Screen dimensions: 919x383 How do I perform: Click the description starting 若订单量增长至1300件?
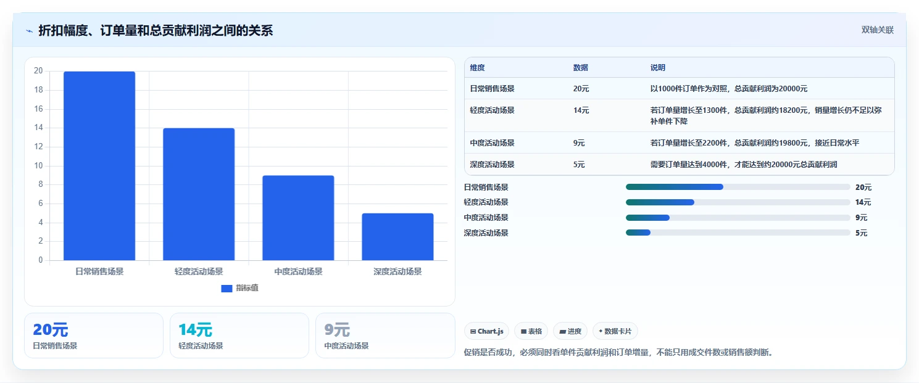766,116
